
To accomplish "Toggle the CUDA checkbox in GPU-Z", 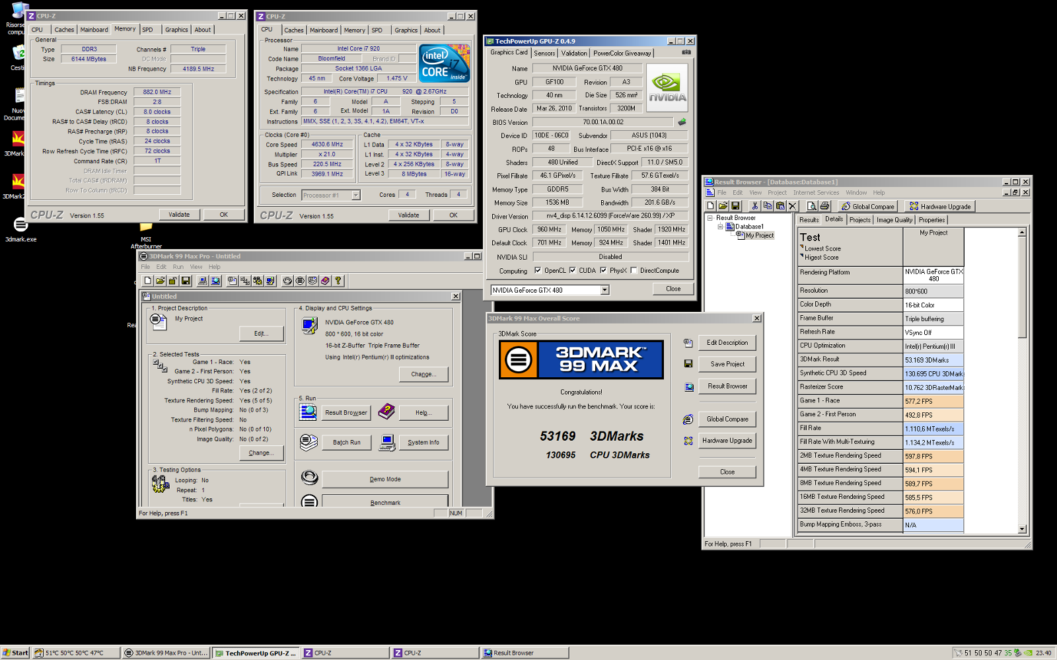I will pos(572,270).
